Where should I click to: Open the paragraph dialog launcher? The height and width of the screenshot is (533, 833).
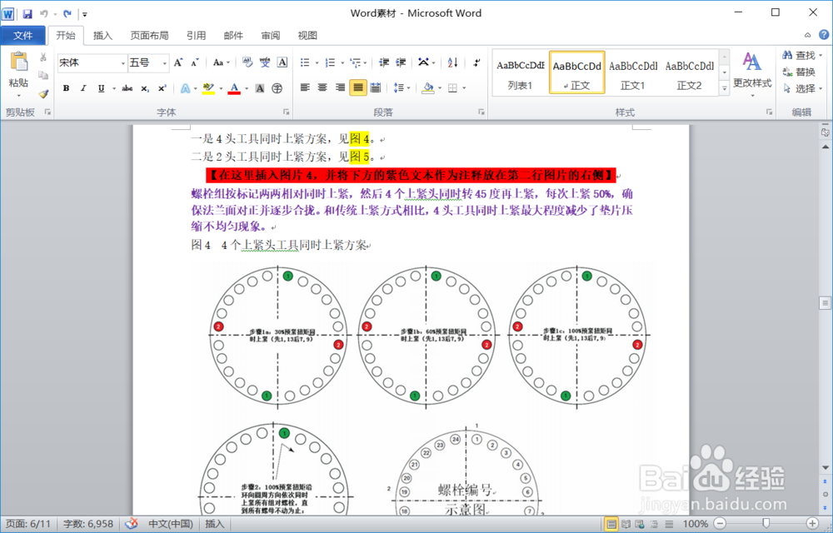pos(481,112)
